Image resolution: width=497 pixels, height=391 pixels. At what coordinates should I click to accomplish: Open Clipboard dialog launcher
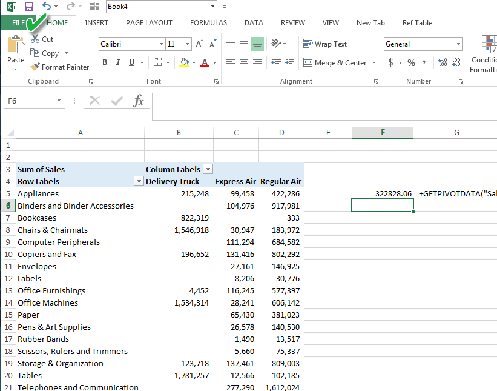[x=91, y=82]
